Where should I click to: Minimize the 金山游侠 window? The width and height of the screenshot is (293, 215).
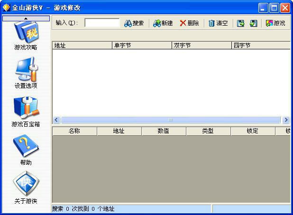263,8
